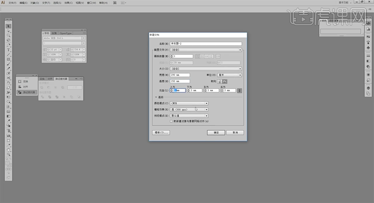374x203 pixels.
Task: Click the 确定 OK button
Action: (x=216, y=132)
